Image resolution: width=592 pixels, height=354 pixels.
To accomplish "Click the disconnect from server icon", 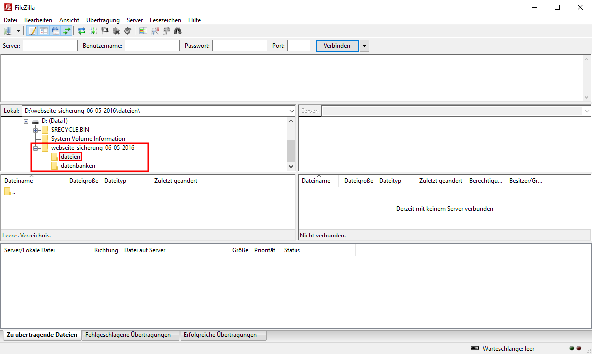I will [x=116, y=31].
